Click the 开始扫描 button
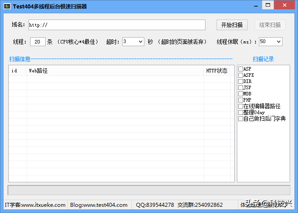 (x=232, y=25)
